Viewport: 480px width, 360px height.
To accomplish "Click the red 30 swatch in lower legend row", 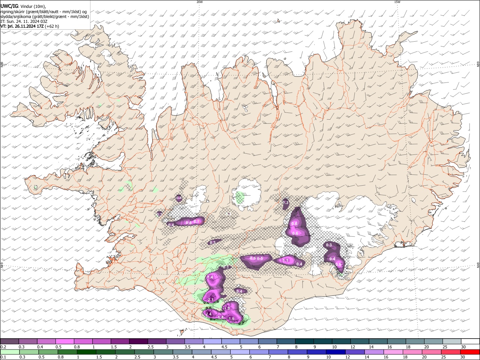I will [470, 352].
